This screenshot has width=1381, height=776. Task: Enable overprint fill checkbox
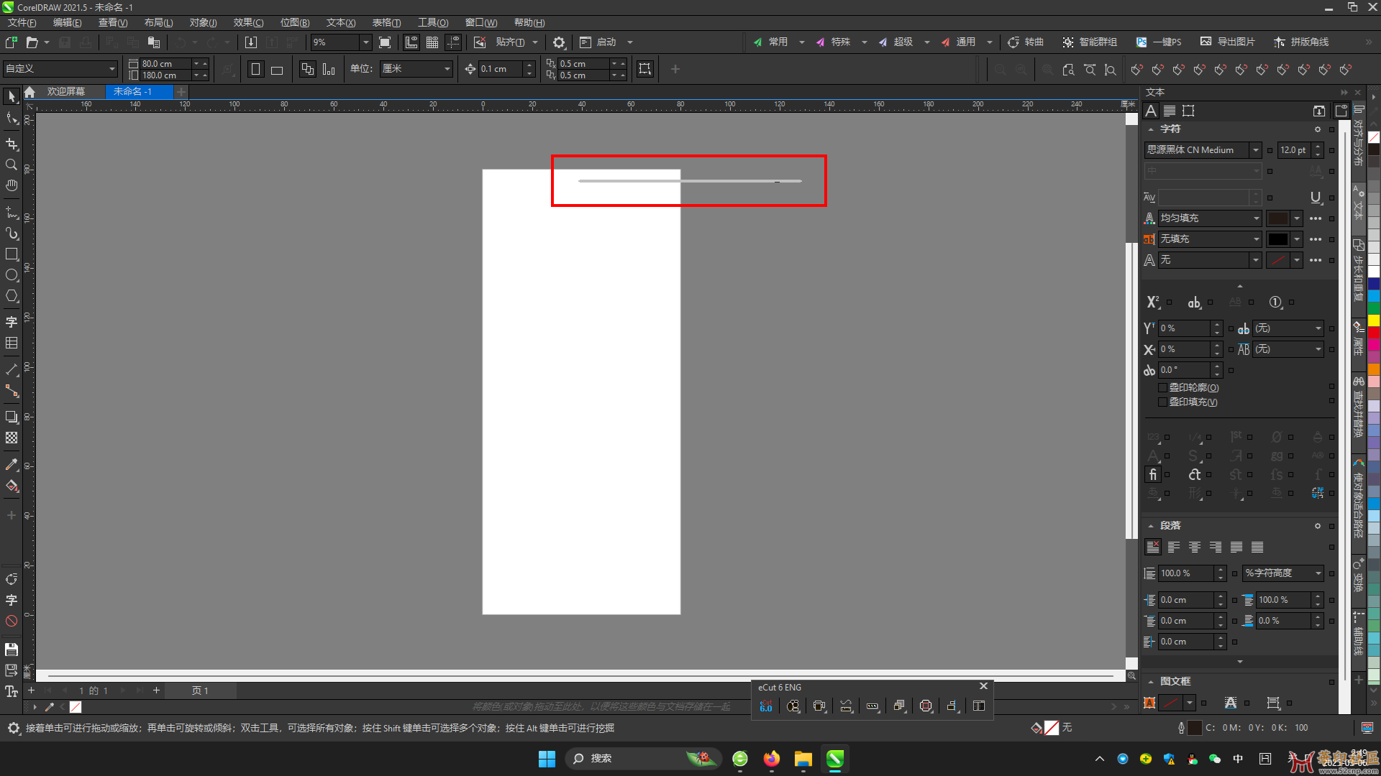(1162, 402)
